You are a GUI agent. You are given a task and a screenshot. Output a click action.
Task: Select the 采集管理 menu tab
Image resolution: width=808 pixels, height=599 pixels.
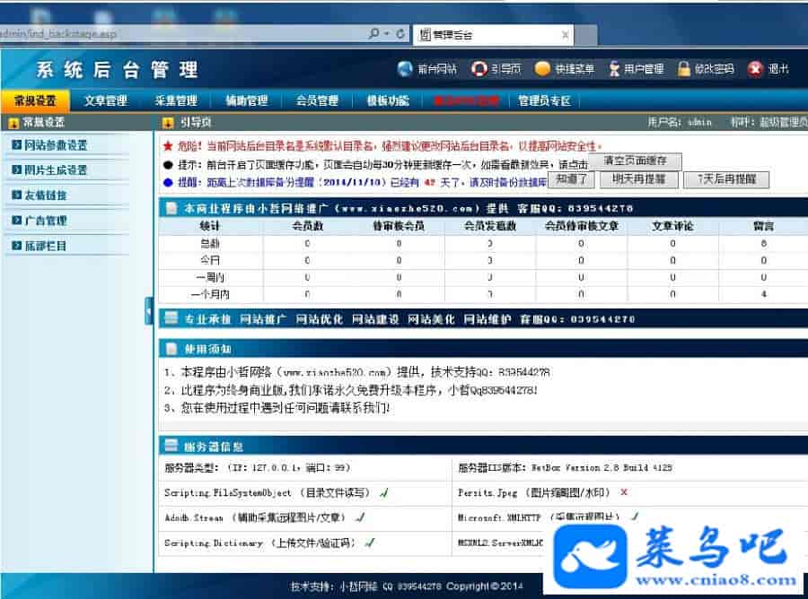click(176, 100)
